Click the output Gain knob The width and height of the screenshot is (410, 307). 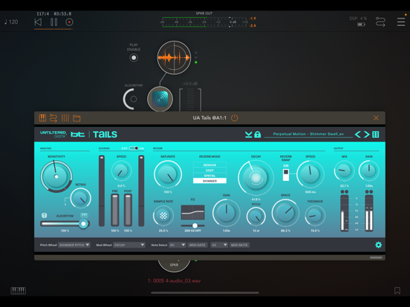369,171
